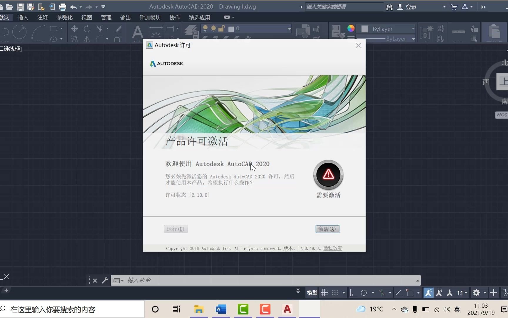Click the color wheel object color icon
Screen dimensions: 508x318
pyautogui.click(x=351, y=28)
